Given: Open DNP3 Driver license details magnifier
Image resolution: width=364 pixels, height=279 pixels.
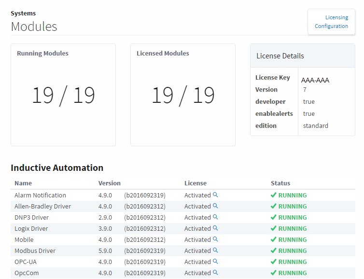Looking at the screenshot, I should [x=216, y=217].
